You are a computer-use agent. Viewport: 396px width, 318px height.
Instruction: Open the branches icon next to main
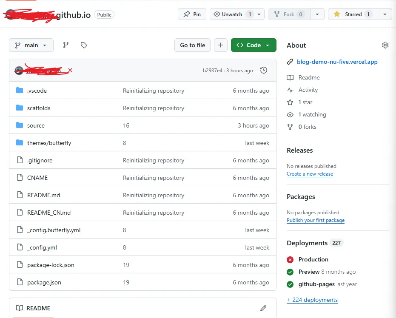(66, 45)
